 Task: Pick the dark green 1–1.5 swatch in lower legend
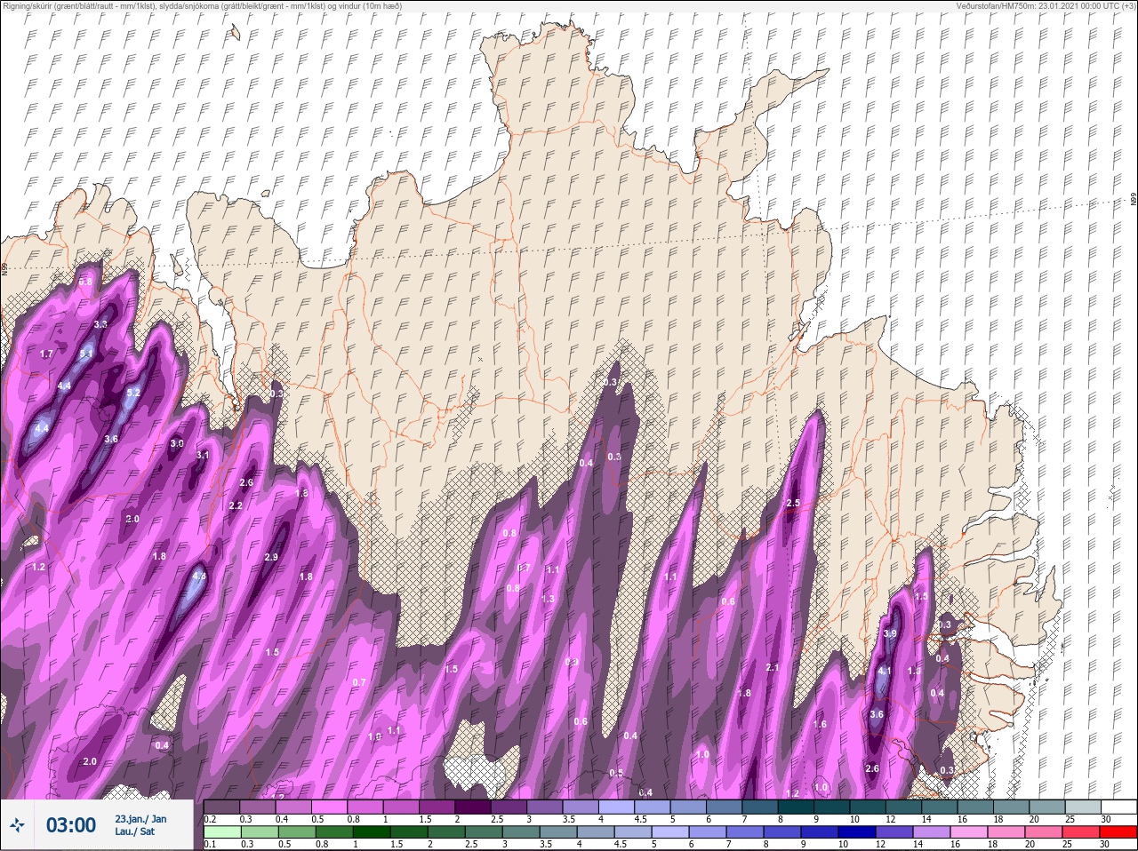point(373,832)
